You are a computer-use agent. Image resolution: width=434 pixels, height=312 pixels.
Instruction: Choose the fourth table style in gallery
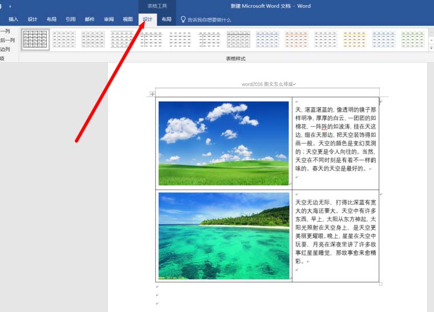(x=122, y=39)
